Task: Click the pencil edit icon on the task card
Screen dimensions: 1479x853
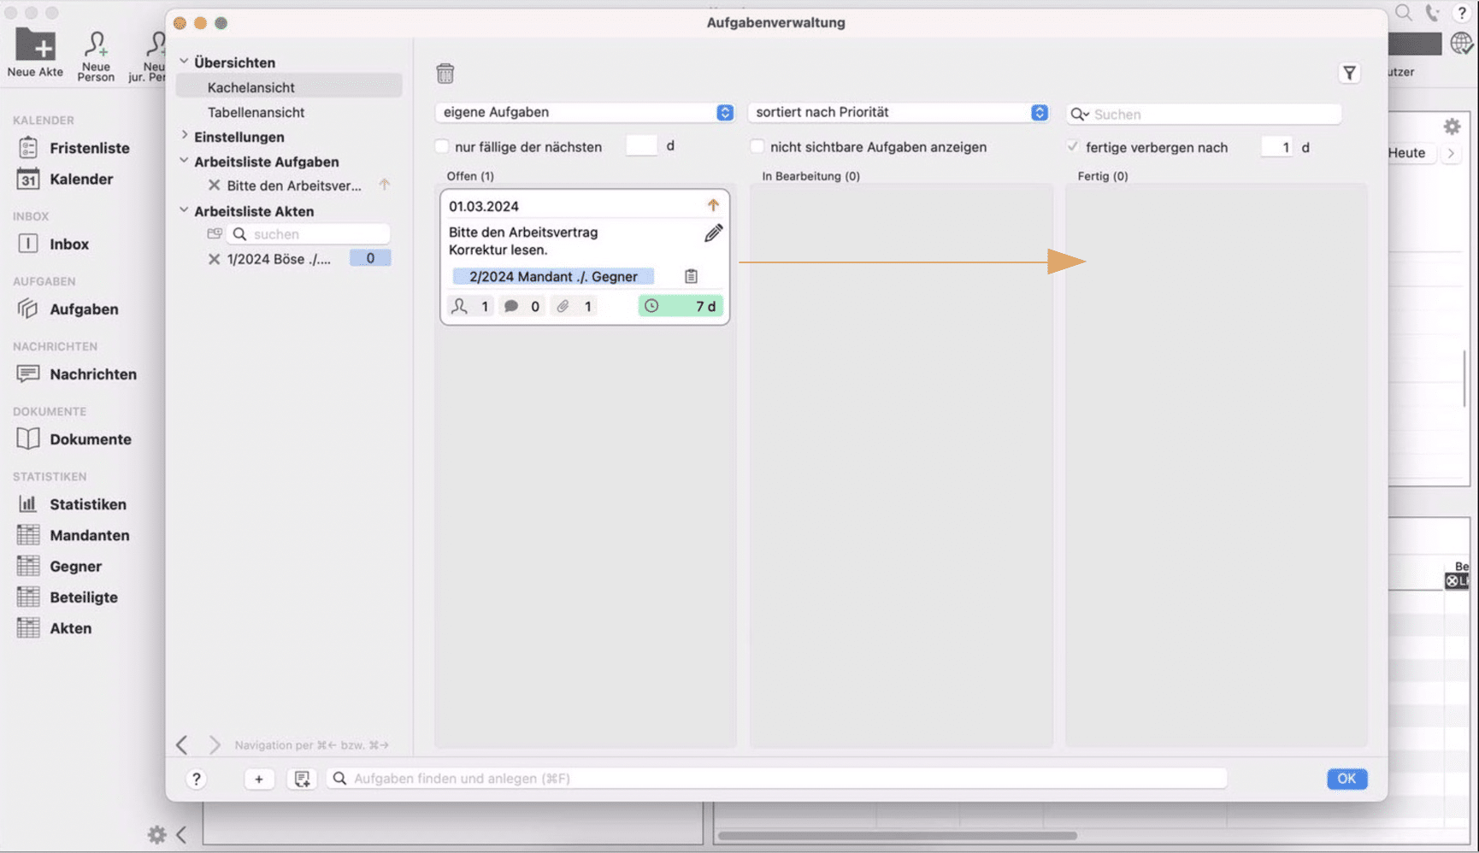Action: [x=713, y=232]
